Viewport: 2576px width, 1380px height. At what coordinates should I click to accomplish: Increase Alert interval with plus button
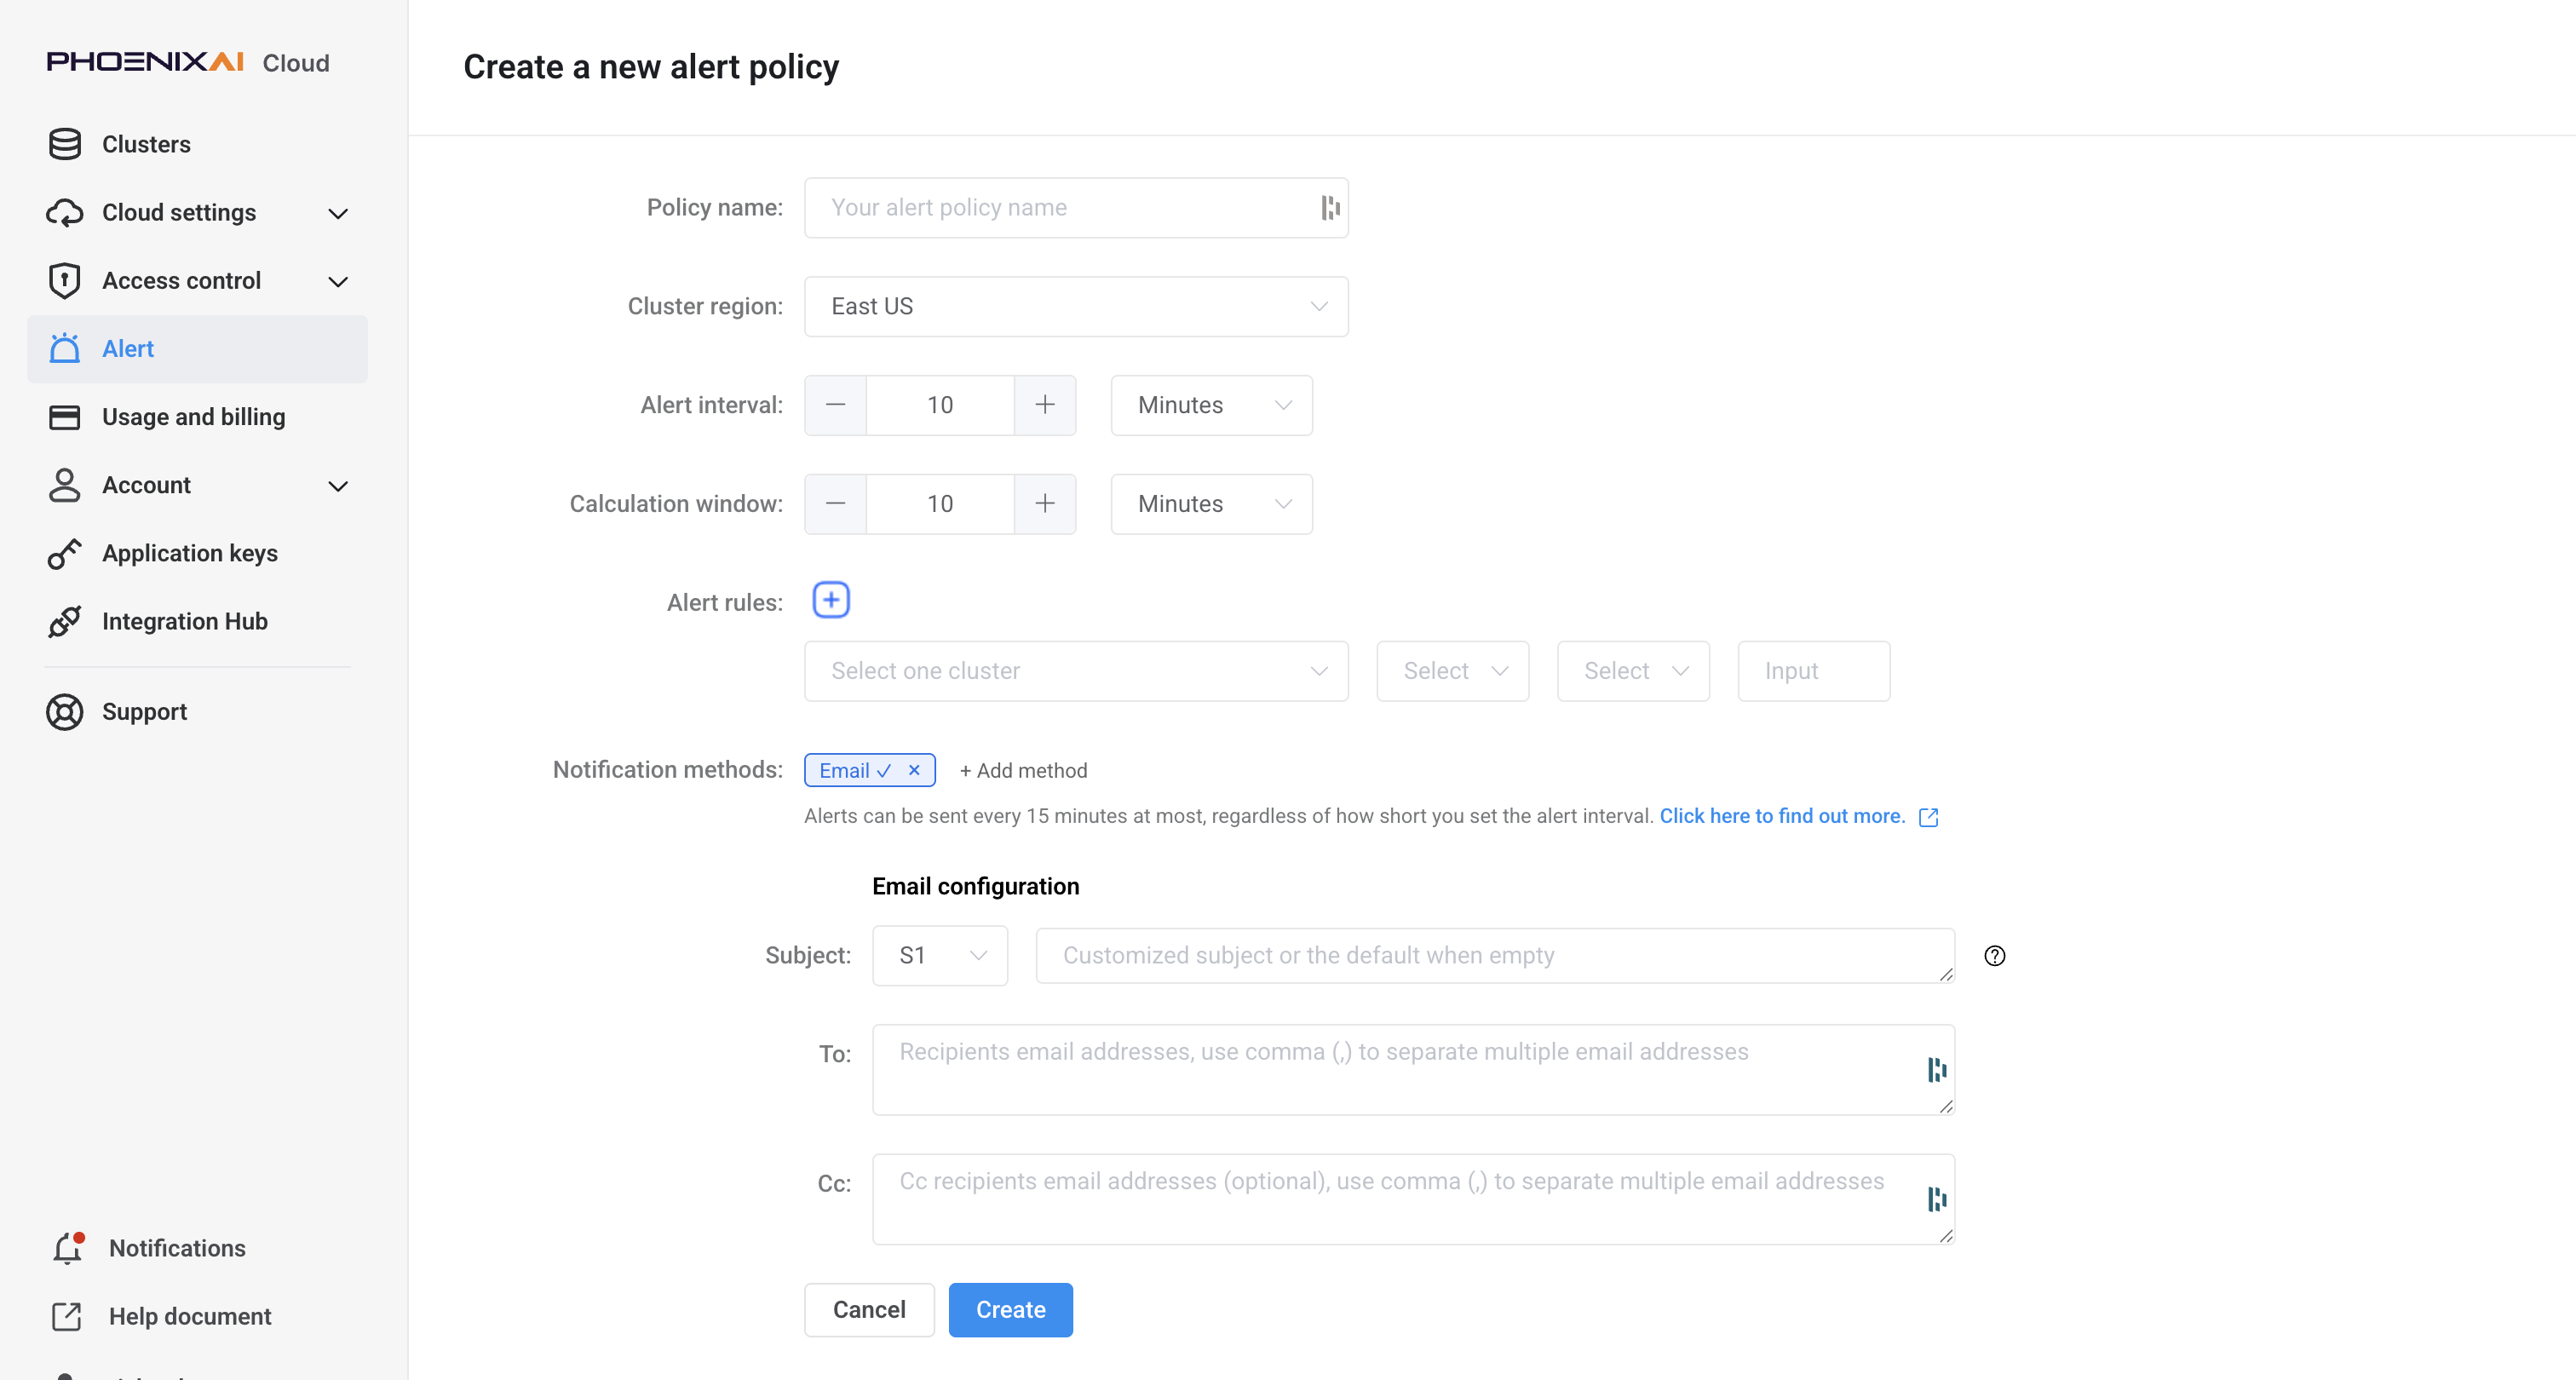[x=1045, y=404]
